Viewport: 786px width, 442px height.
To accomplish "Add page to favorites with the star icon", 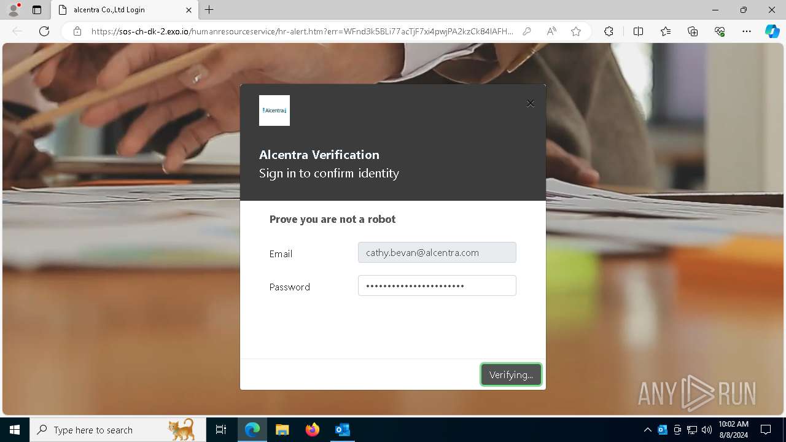I will pyautogui.click(x=576, y=31).
